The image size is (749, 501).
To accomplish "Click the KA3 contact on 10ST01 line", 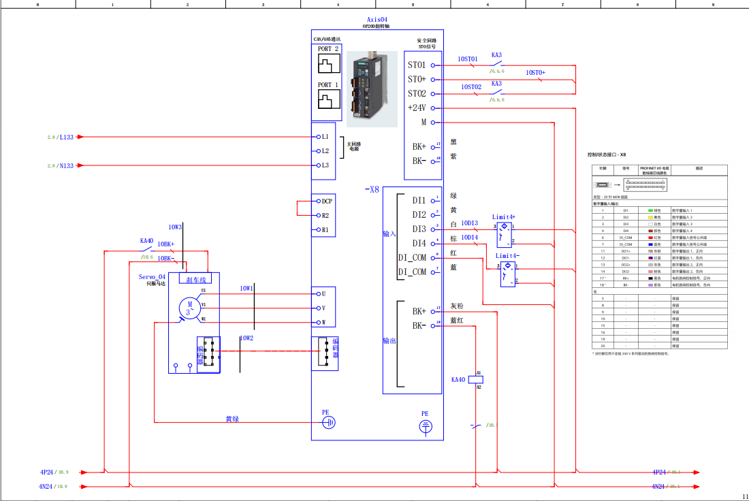I will pos(497,65).
